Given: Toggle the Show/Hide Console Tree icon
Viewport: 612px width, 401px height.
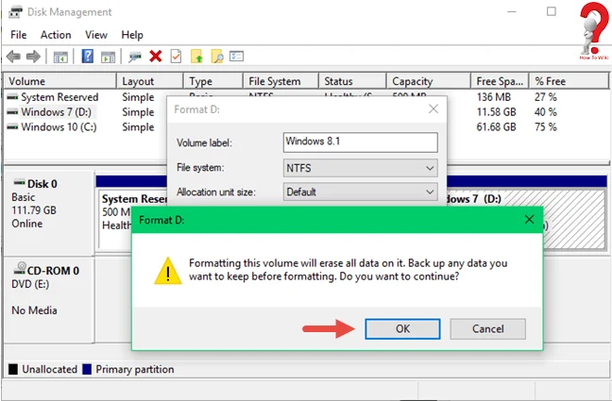Looking at the screenshot, I should (60, 57).
